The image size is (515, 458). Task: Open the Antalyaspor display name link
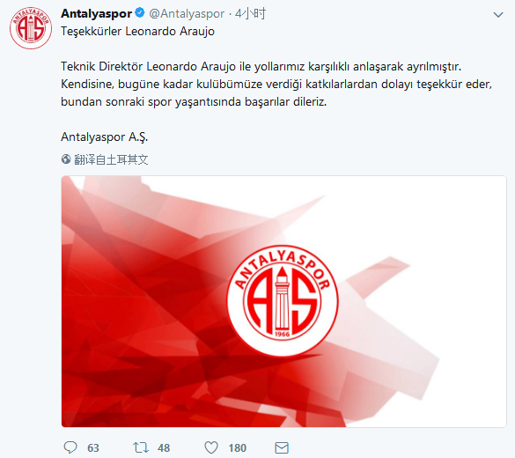point(96,13)
